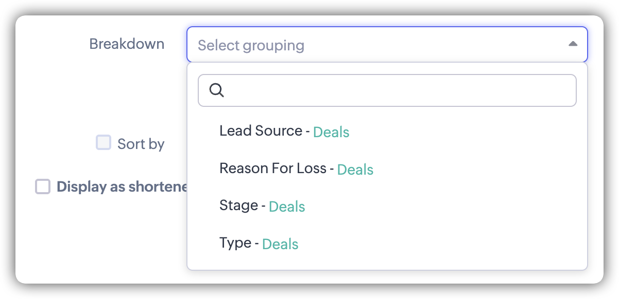Choose Lead Source - Deals option

pos(284,132)
